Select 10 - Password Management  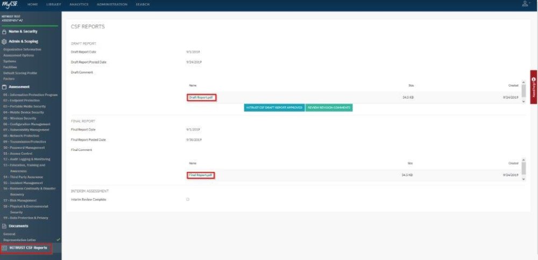[x=24, y=148]
